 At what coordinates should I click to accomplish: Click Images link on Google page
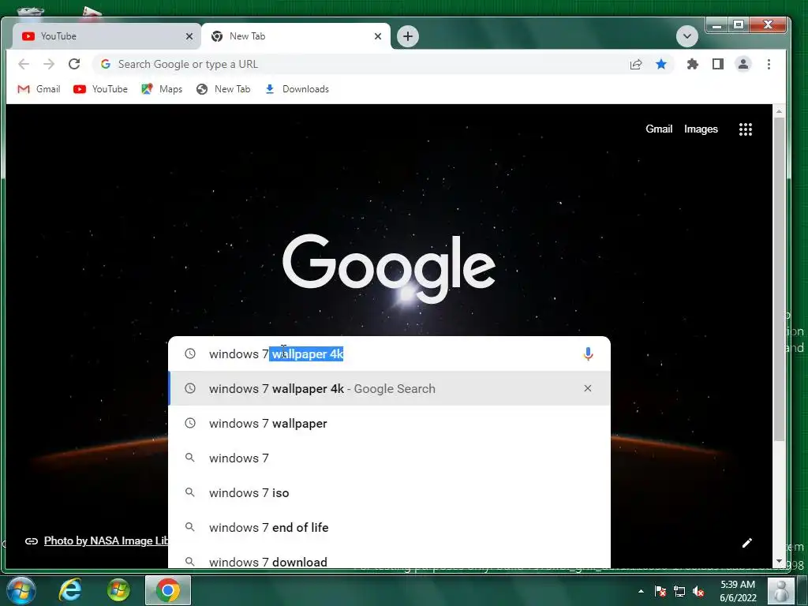click(701, 129)
